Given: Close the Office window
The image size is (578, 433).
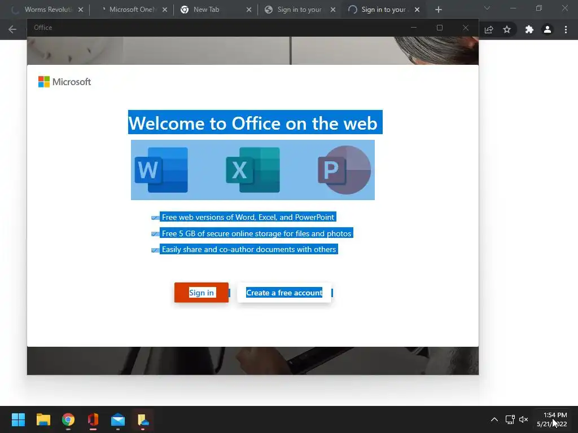Looking at the screenshot, I should [x=466, y=28].
